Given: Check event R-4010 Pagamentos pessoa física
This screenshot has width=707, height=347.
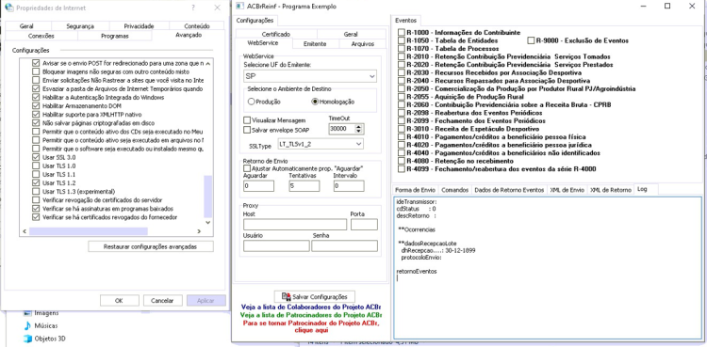Looking at the screenshot, I should click(x=402, y=136).
